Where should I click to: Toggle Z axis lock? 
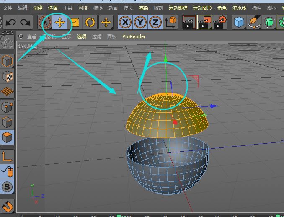(155, 23)
